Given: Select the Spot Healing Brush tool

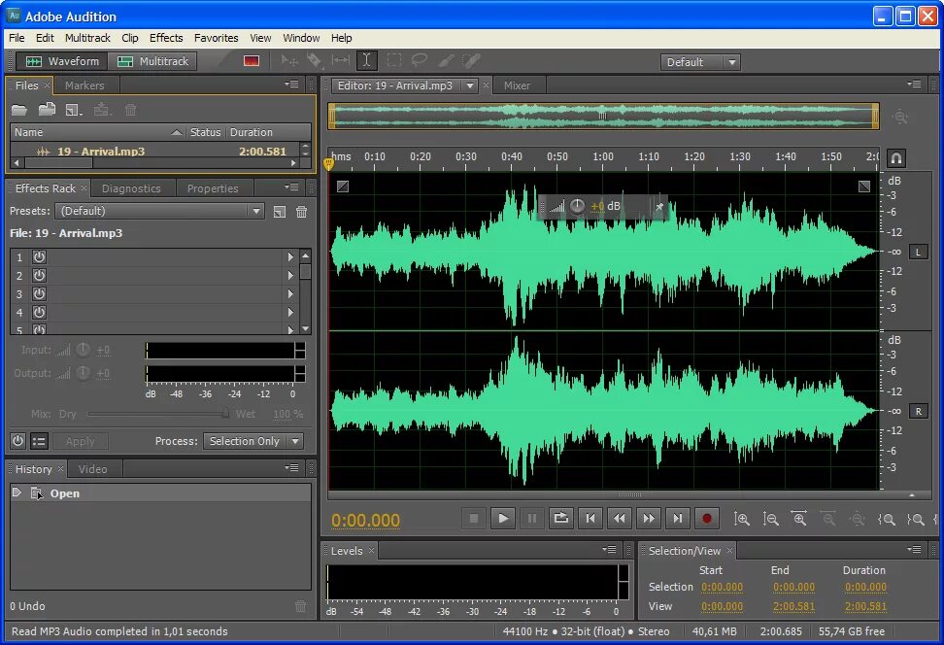Looking at the screenshot, I should pos(471,60).
